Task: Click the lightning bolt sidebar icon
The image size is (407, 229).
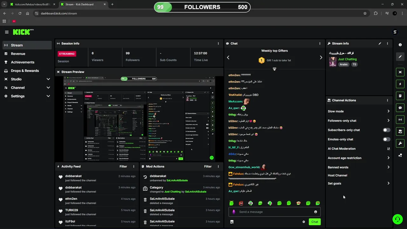Action: tap(400, 84)
